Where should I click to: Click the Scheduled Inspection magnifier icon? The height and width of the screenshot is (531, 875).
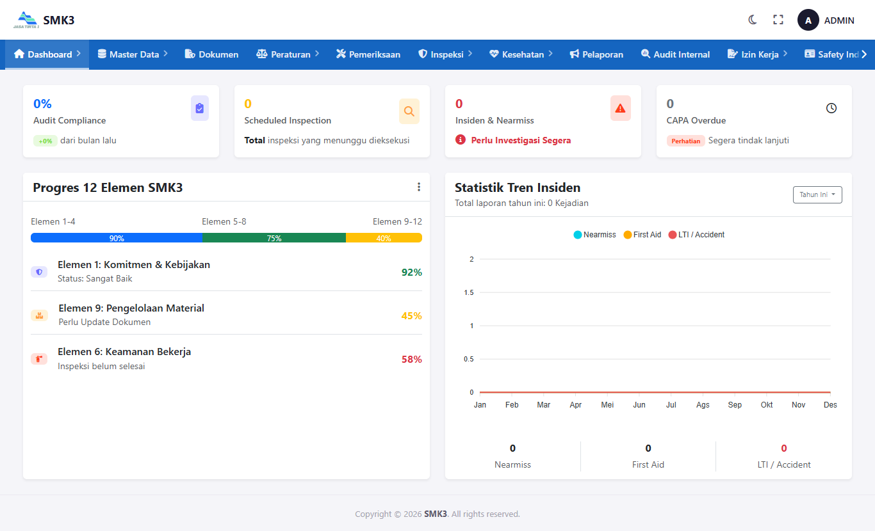409,111
